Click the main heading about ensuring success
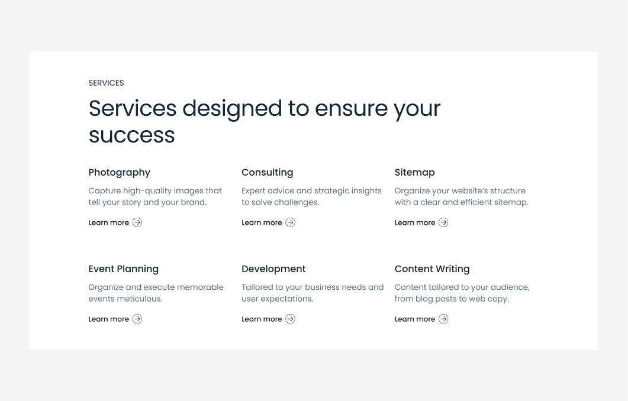Screen dimensions: 628x401 (x=265, y=121)
